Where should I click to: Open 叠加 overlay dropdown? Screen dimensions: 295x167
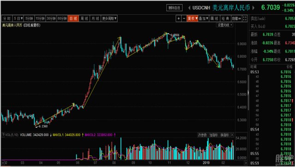coord(204,18)
